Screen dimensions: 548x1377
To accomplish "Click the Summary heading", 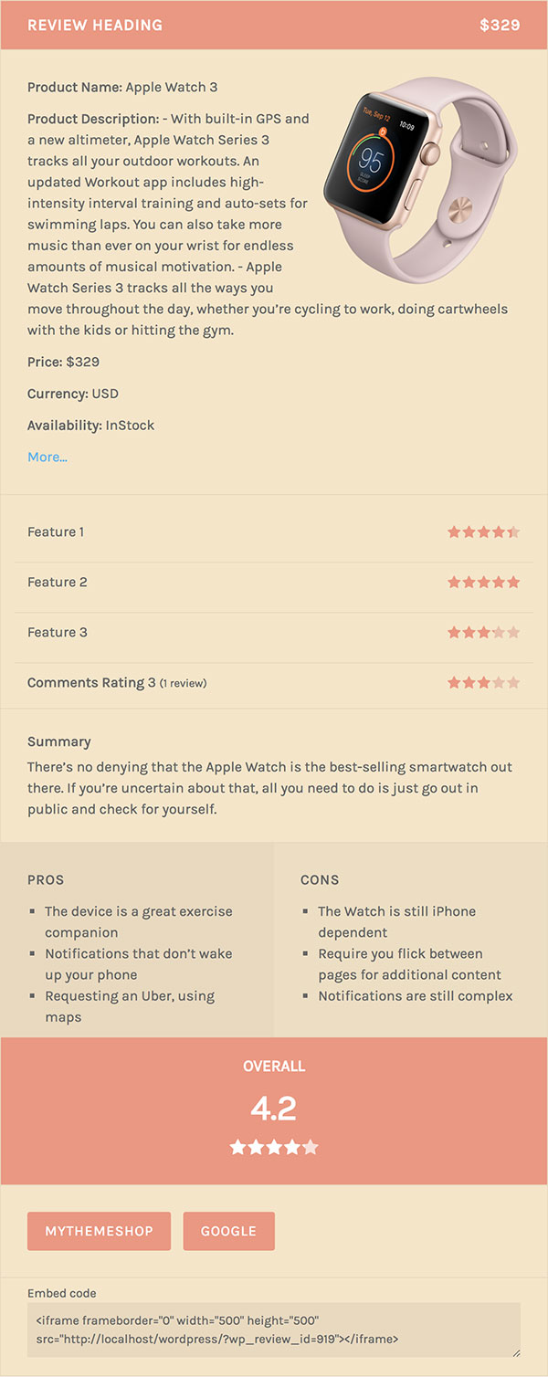I will click(59, 741).
